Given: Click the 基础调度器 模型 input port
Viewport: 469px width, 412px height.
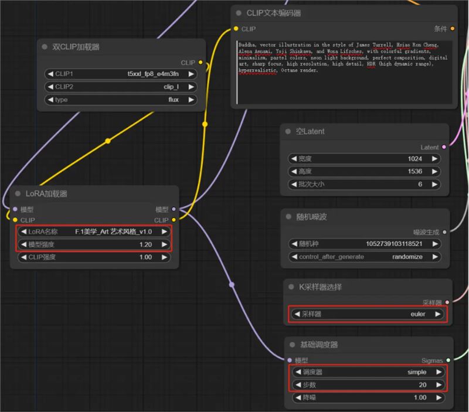Looking at the screenshot, I should pos(289,360).
